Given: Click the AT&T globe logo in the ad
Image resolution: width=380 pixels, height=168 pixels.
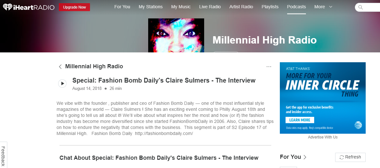Looking at the screenshot, I should (358, 125).
